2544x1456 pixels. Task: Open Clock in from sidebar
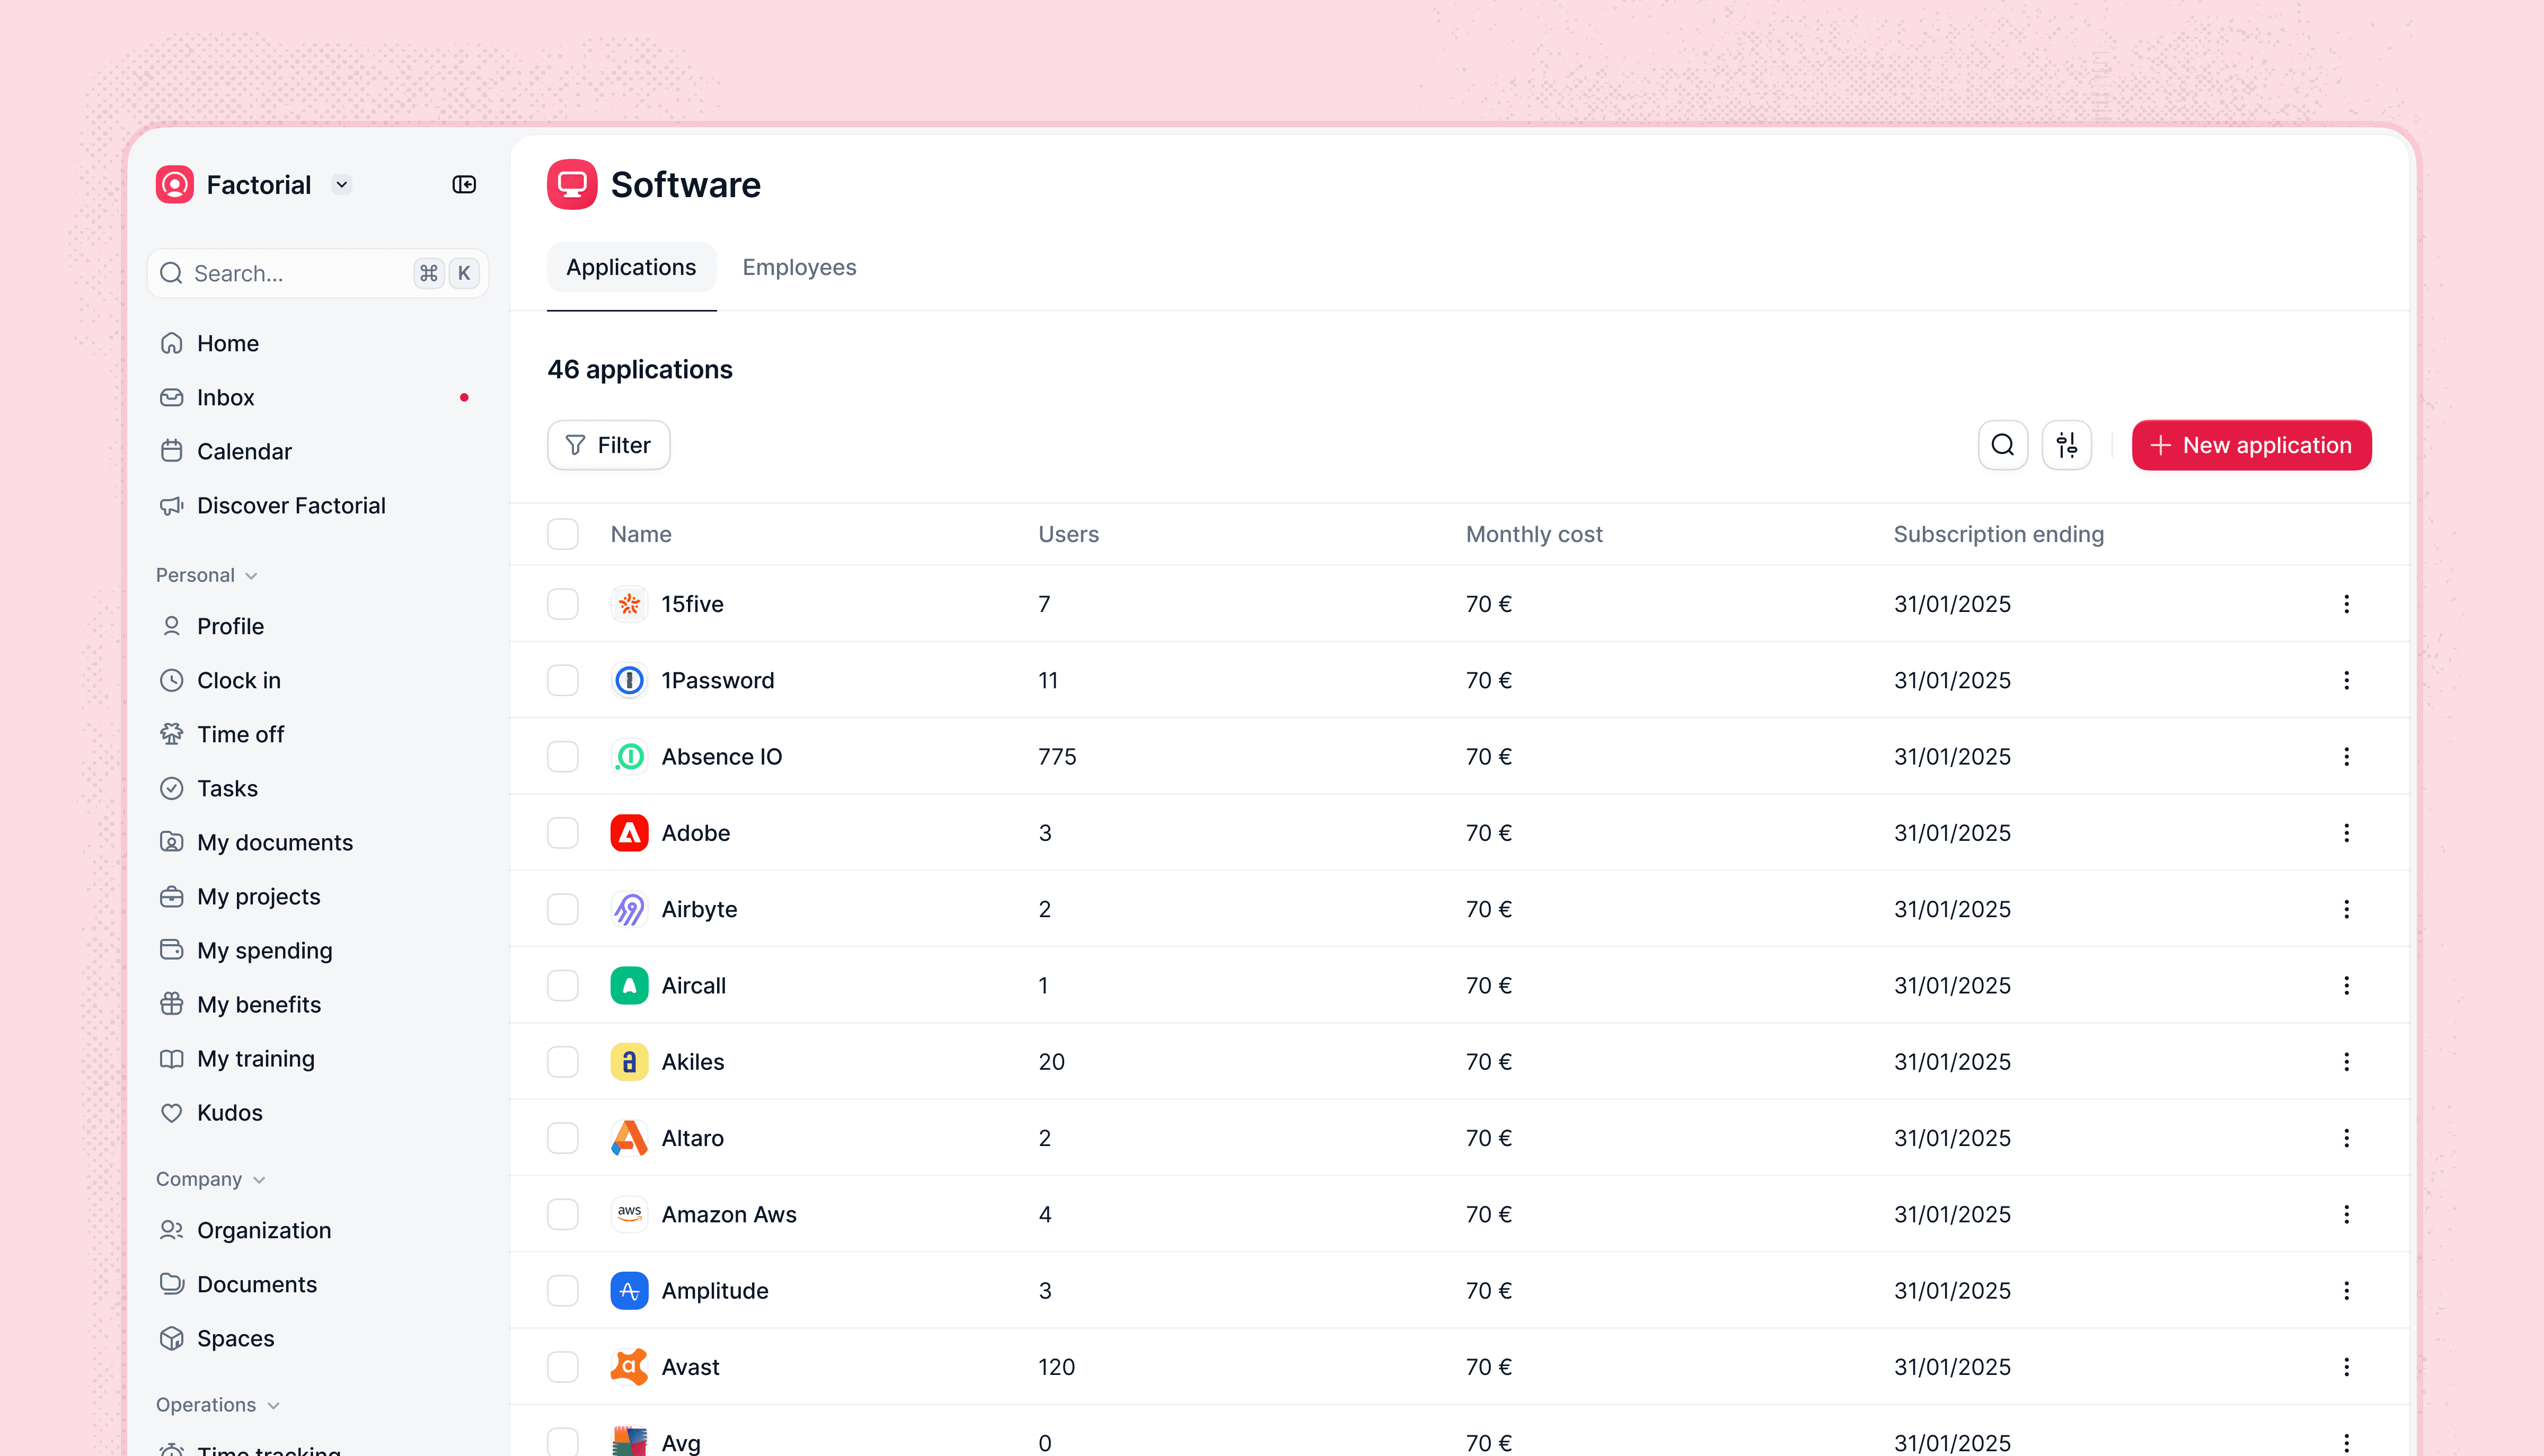317,681
